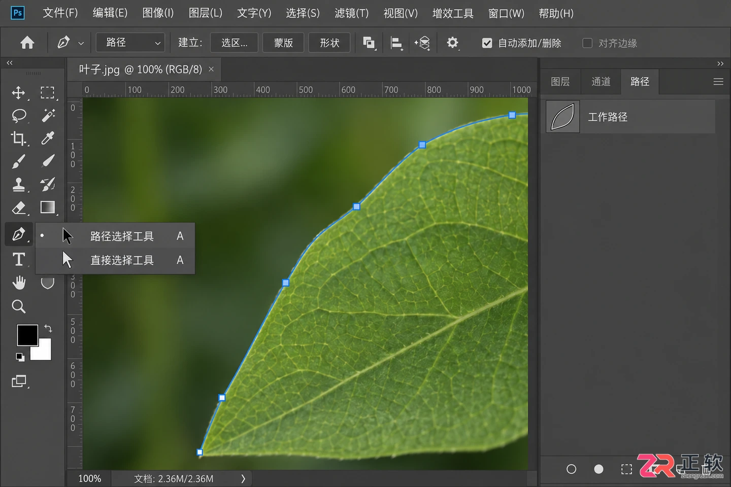Screen dimensions: 731x487
Task: Collapse the right panel group arrows
Action: (x=720, y=63)
